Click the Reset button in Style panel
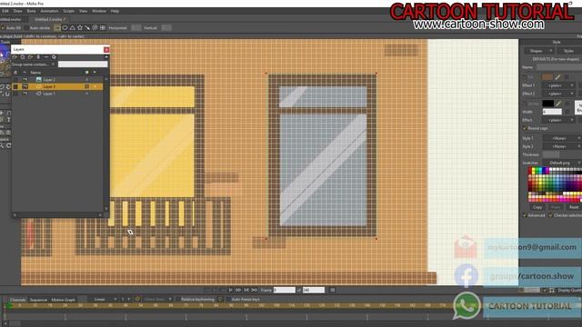Screen dimensions: 582x327 [574, 207]
